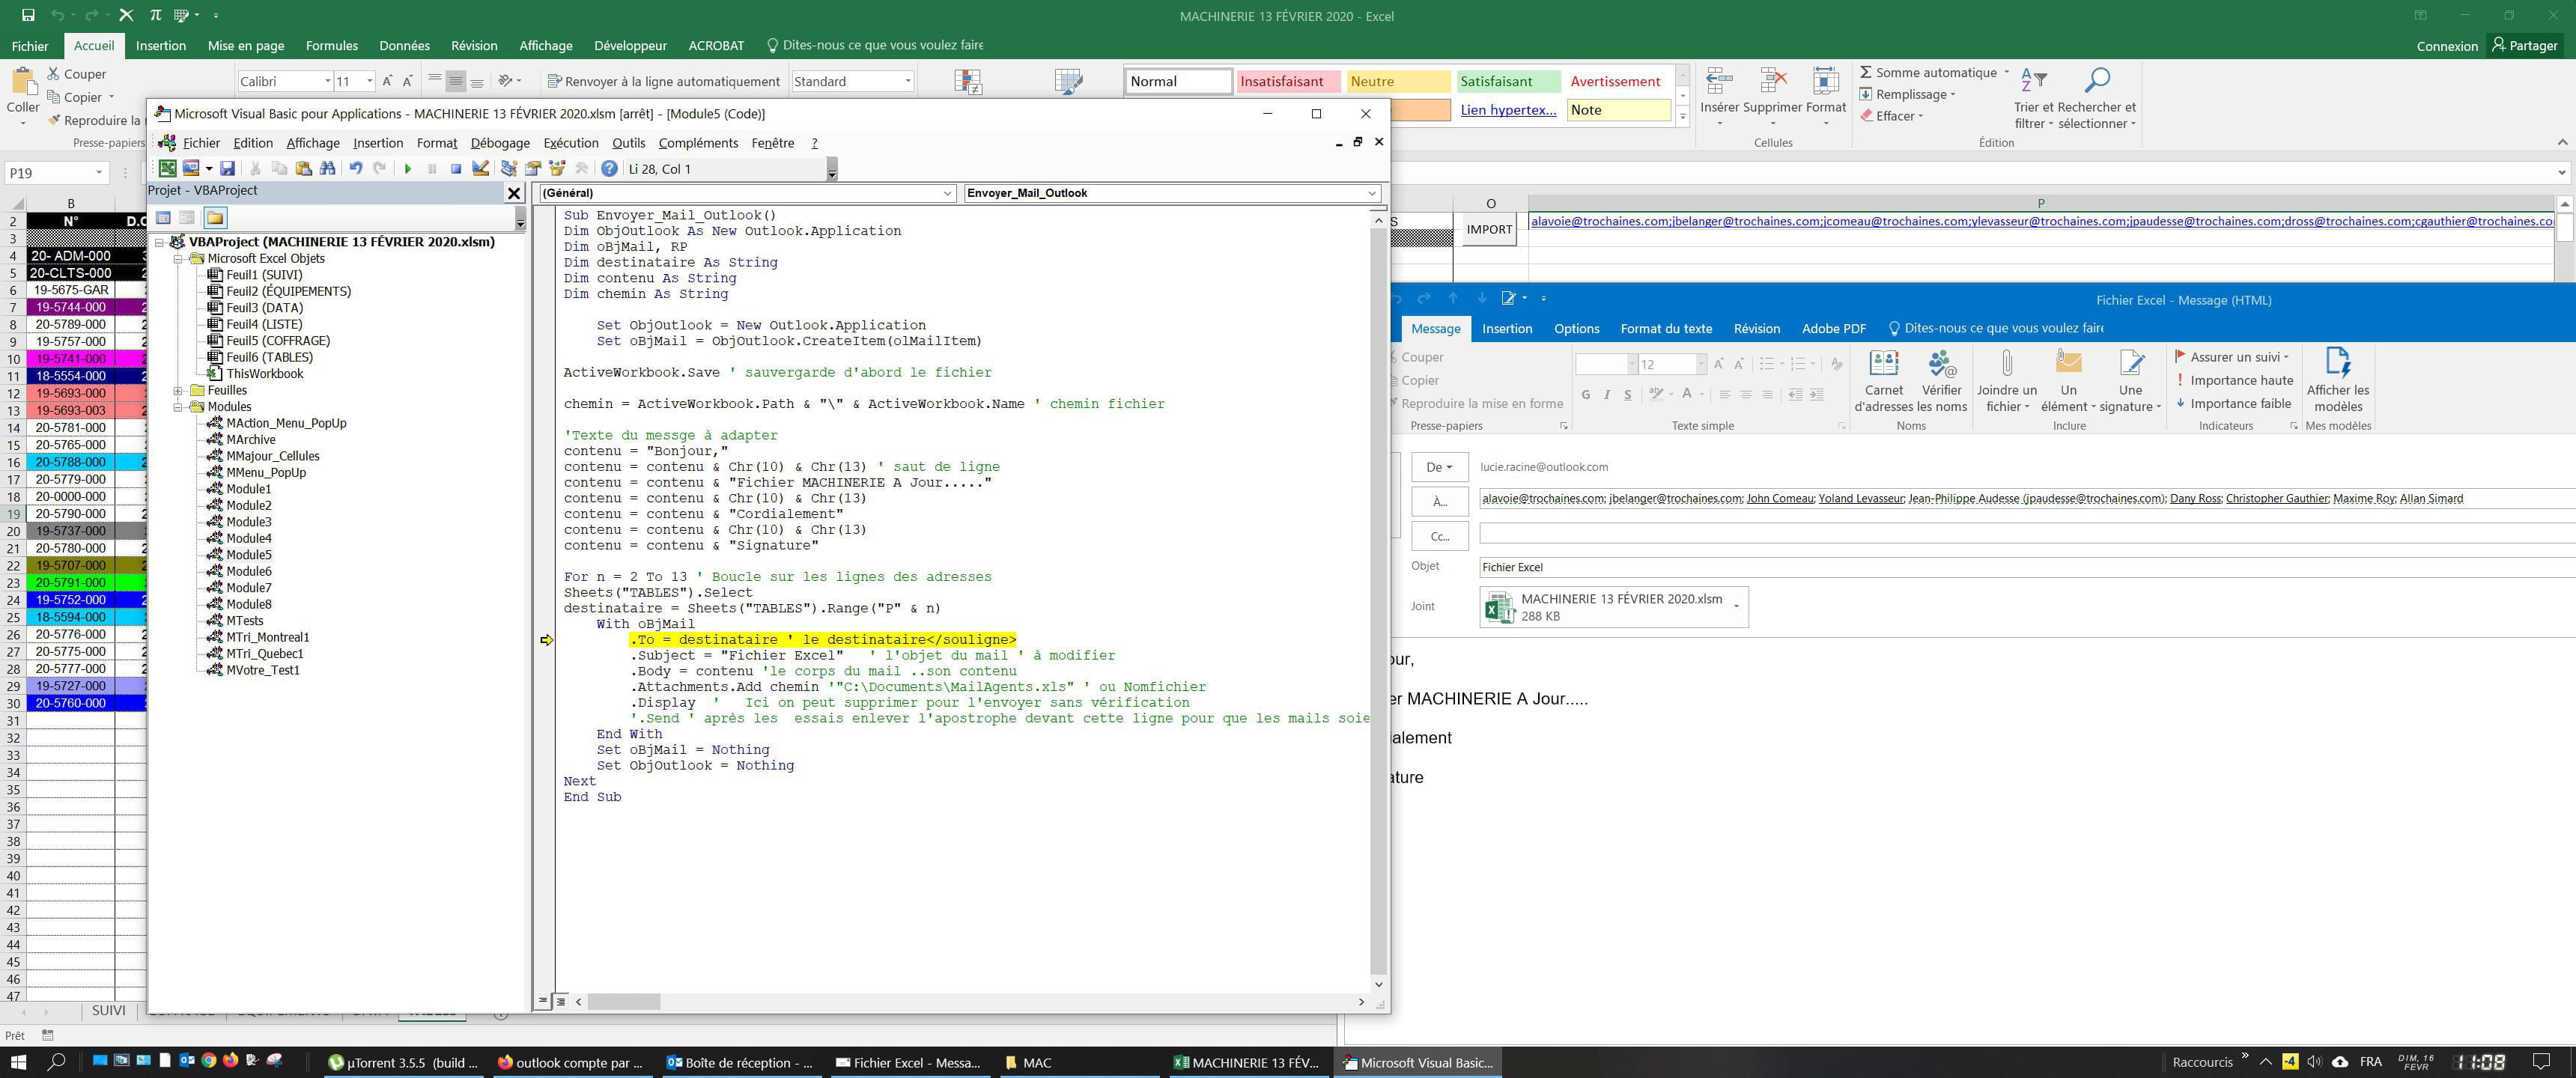
Task: Switch to Formules tab in Excel ribbon
Action: tap(331, 45)
